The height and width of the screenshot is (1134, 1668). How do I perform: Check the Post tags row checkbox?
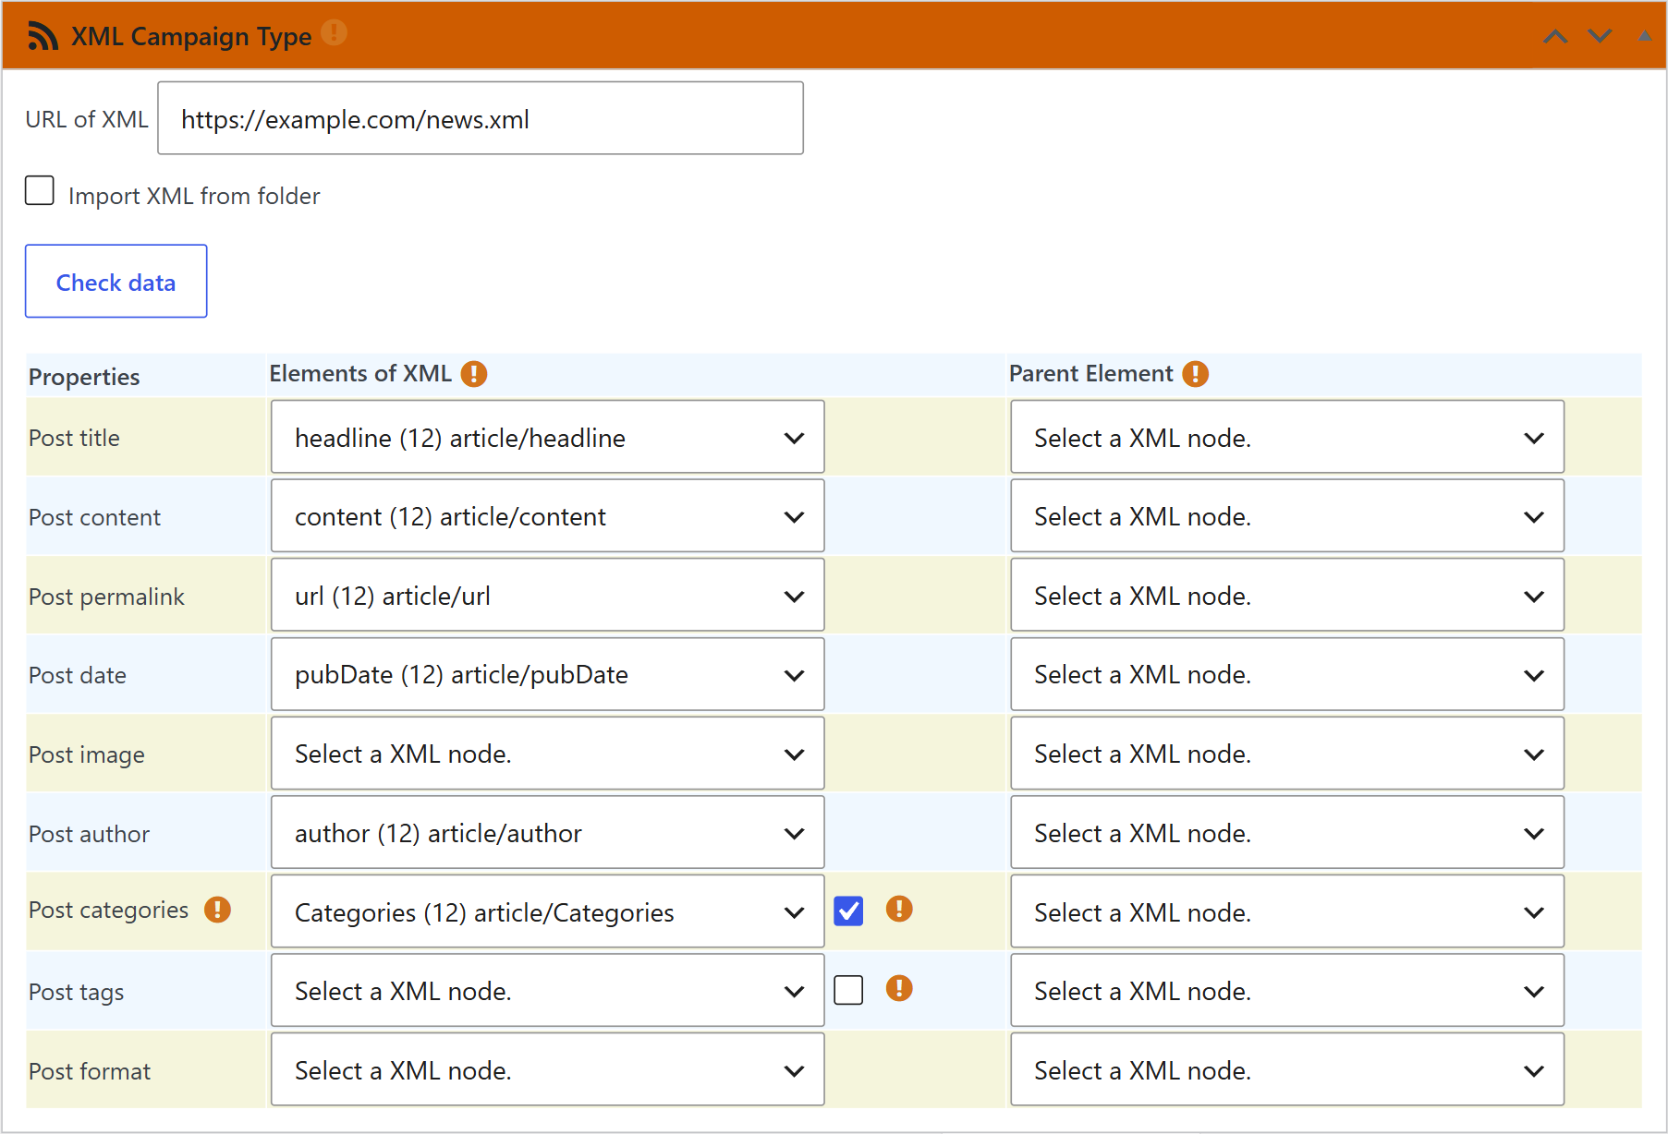point(848,990)
